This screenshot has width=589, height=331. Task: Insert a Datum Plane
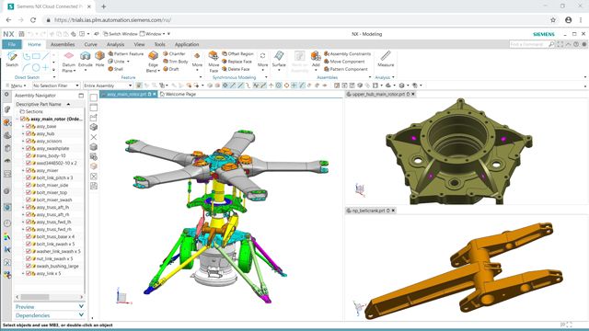pyautogui.click(x=69, y=62)
